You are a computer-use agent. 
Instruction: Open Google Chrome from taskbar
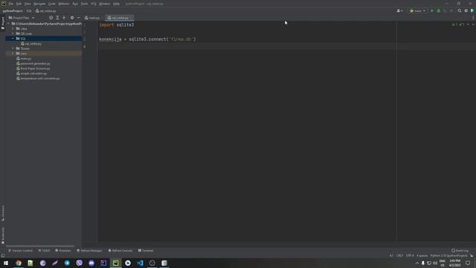[19, 263]
